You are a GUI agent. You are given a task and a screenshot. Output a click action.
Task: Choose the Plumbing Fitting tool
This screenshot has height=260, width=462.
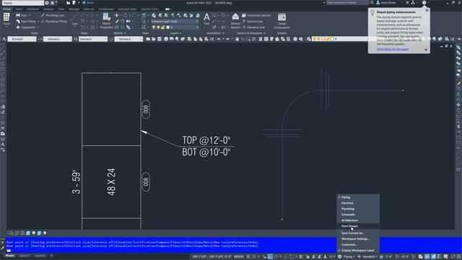[x=53, y=21]
